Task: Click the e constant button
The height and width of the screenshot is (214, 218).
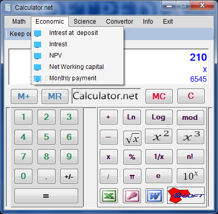Action: [x=158, y=175]
